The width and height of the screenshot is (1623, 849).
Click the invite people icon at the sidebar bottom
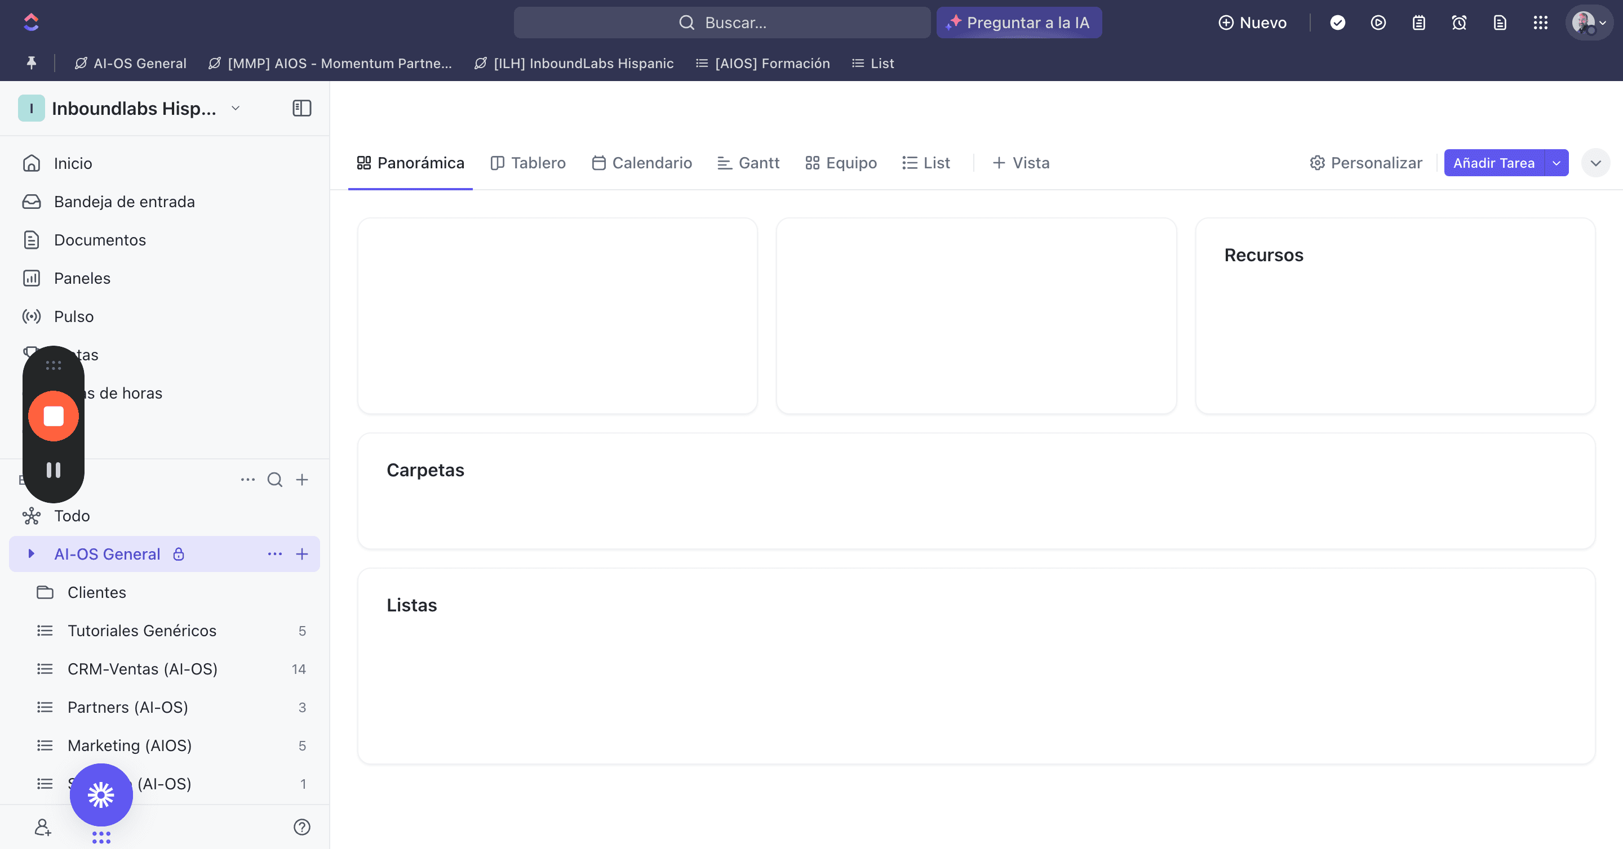(42, 827)
